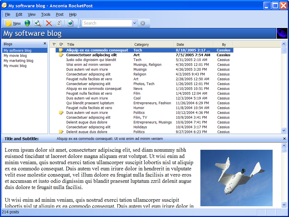Open the Help menu
This screenshot has width=289, height=217.
click(73, 14)
